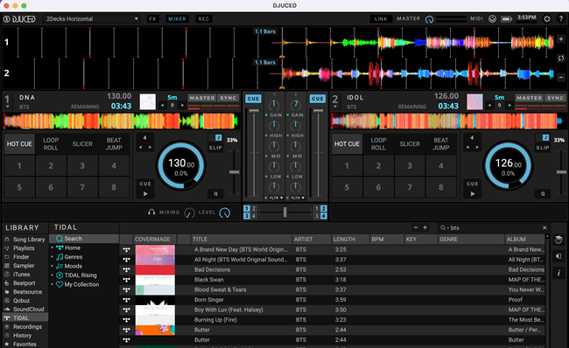Trigger deck 2 hot cue pad 6

tap(378, 187)
